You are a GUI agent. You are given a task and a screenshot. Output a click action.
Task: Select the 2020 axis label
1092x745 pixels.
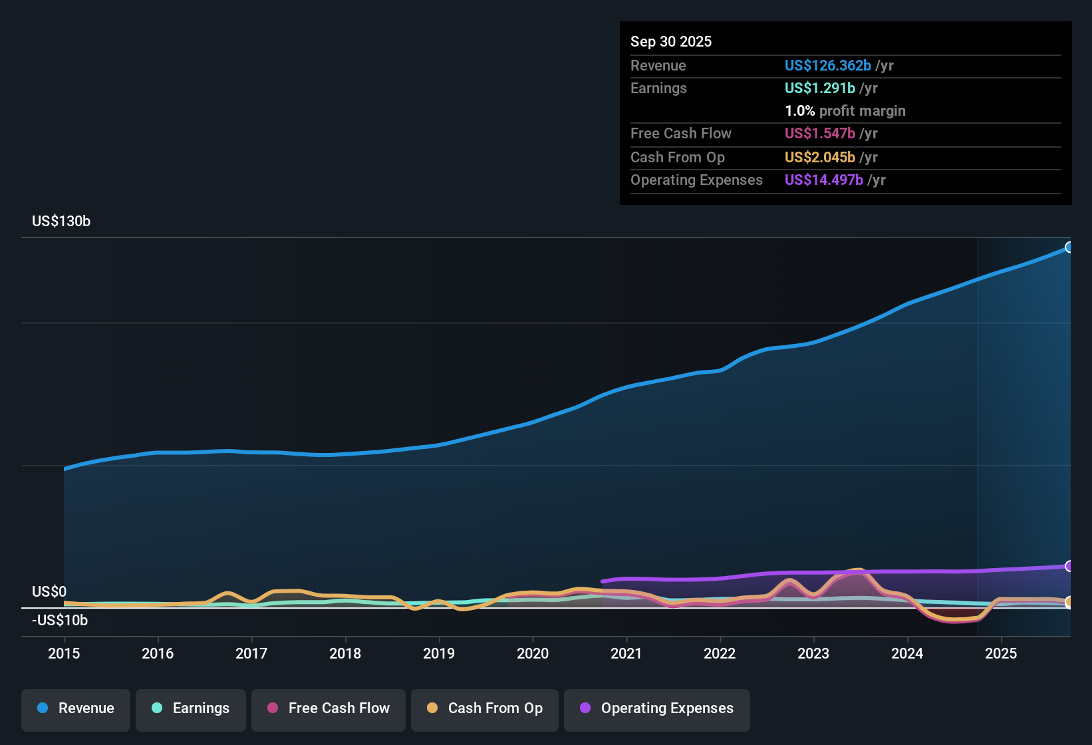pyautogui.click(x=532, y=654)
